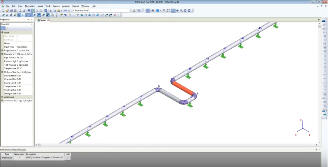
Task: Click the blue plus pan icon
Action: (177, 10)
